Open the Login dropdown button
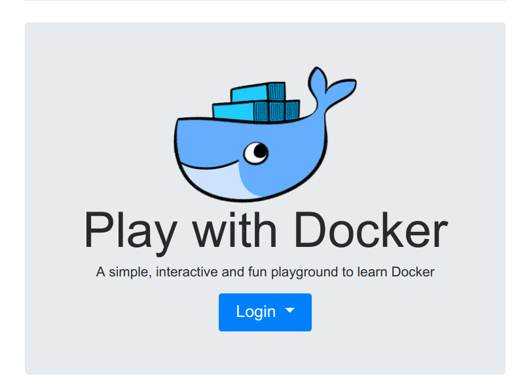The height and width of the screenshot is (391, 518). pyautogui.click(x=265, y=312)
